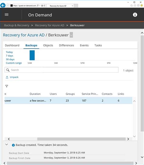The image size is (144, 165).
Task: Click the page scroll down arrow
Action: pos(142,157)
